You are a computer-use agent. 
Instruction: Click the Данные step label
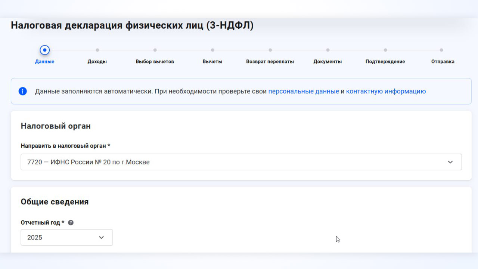pos(44,62)
